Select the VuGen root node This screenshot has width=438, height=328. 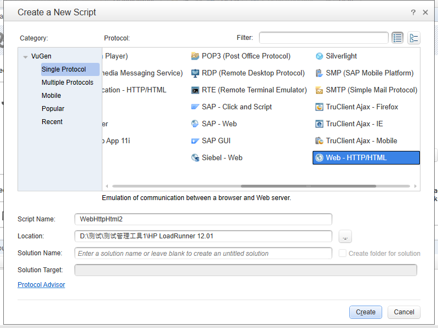[x=41, y=56]
